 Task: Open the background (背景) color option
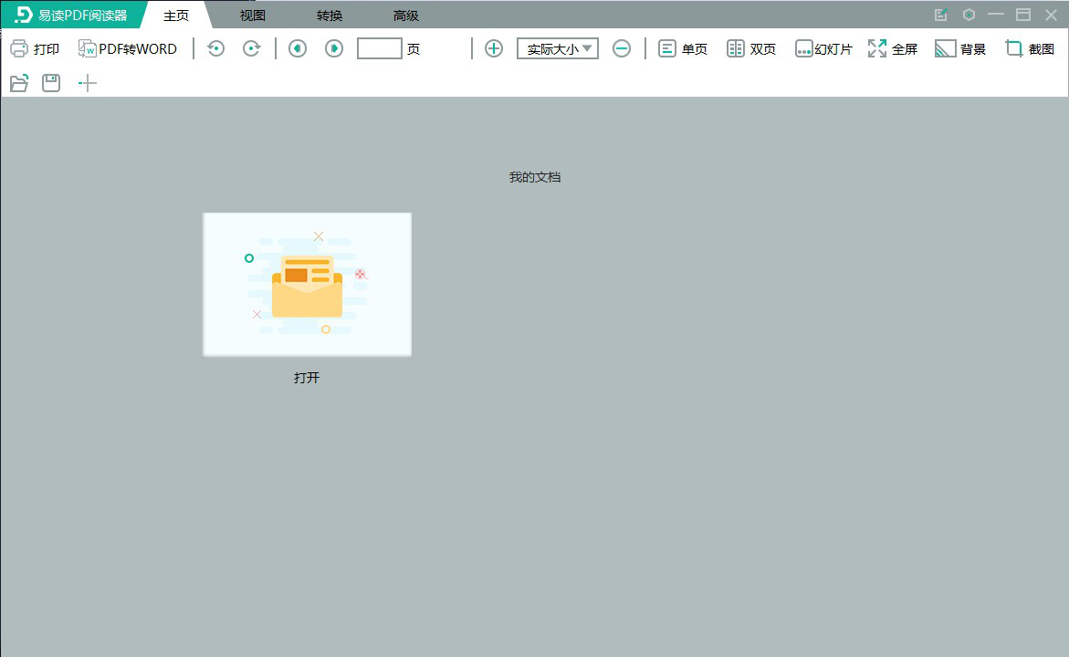[x=960, y=48]
